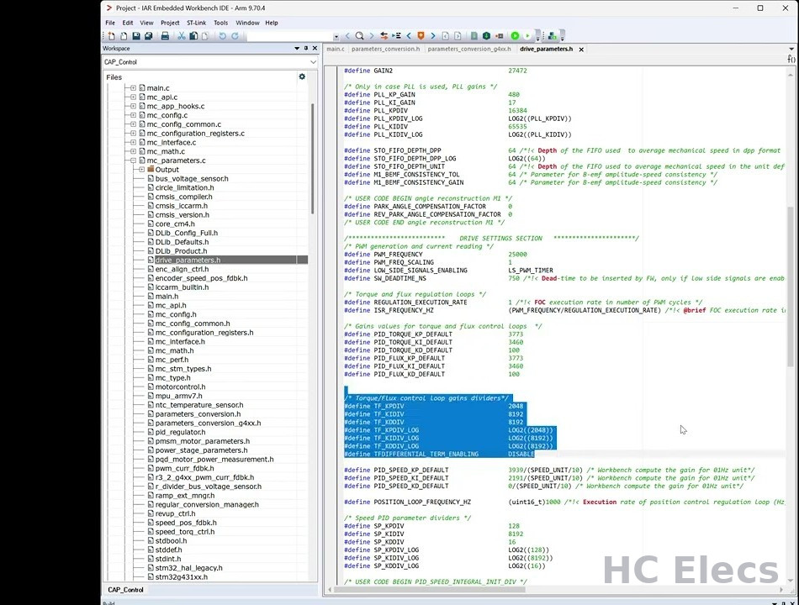Viewport: 799px width, 605px height.
Task: Click the green Download and Debug icon
Action: pyautogui.click(x=516, y=35)
